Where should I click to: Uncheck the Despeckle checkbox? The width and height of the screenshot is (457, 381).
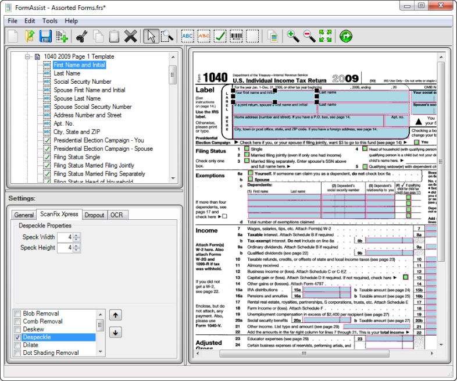click(x=17, y=337)
